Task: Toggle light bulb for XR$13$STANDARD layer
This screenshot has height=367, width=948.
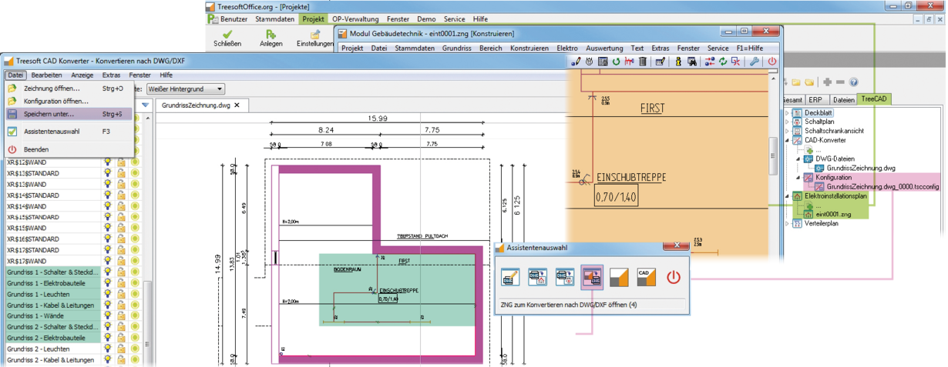Action: [x=108, y=173]
